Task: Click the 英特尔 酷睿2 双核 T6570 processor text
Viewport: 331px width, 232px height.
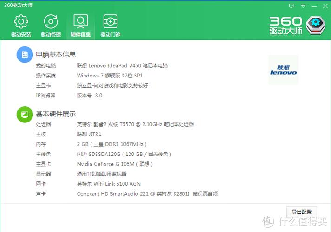Action: coord(135,124)
